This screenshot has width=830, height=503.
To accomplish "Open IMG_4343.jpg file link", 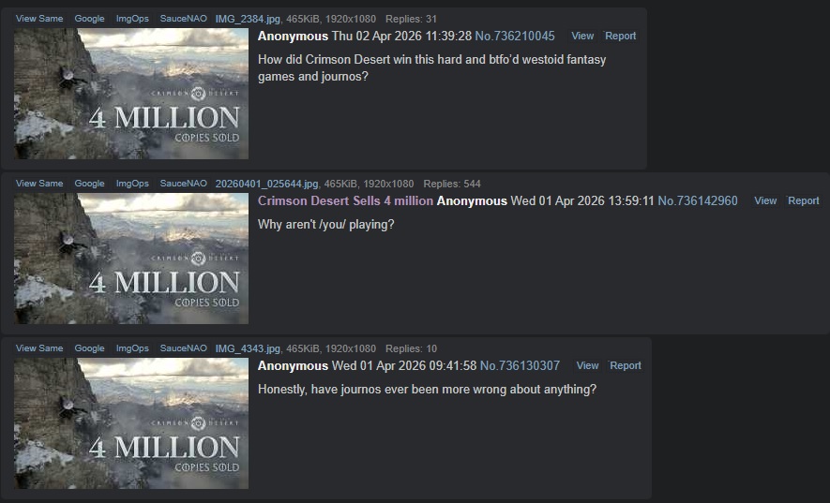I will [248, 349].
